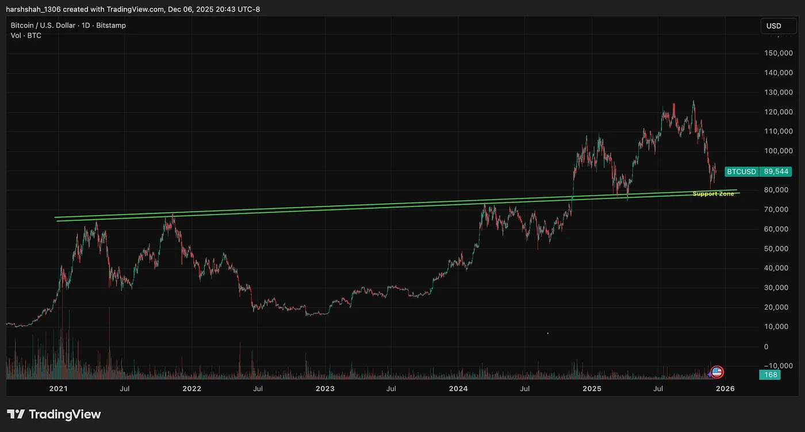
Task: Click the 89,544 current price label
Action: coord(775,171)
